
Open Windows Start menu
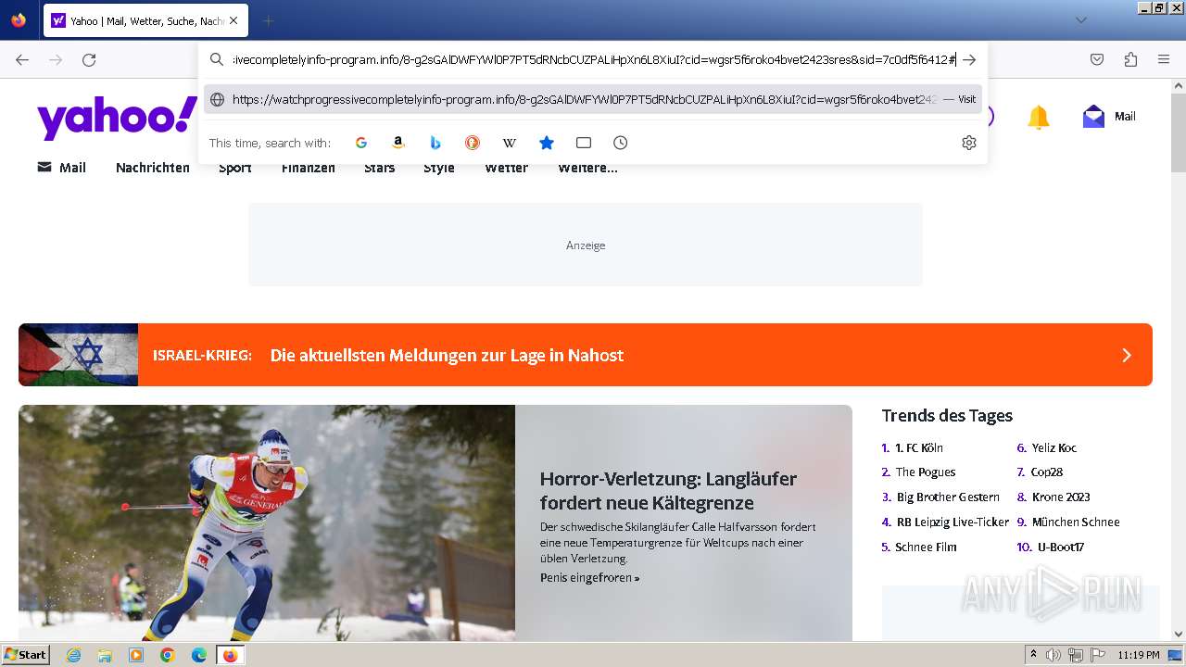(25, 654)
